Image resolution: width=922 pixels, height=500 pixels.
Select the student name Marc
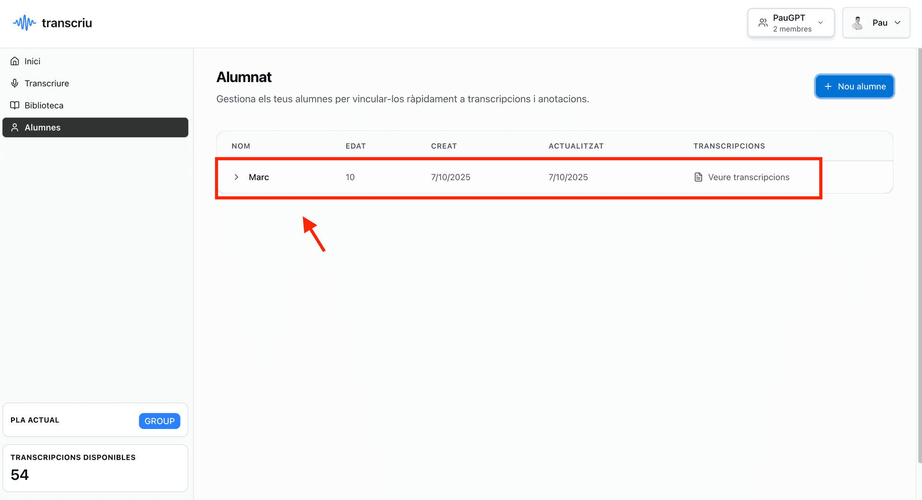259,178
